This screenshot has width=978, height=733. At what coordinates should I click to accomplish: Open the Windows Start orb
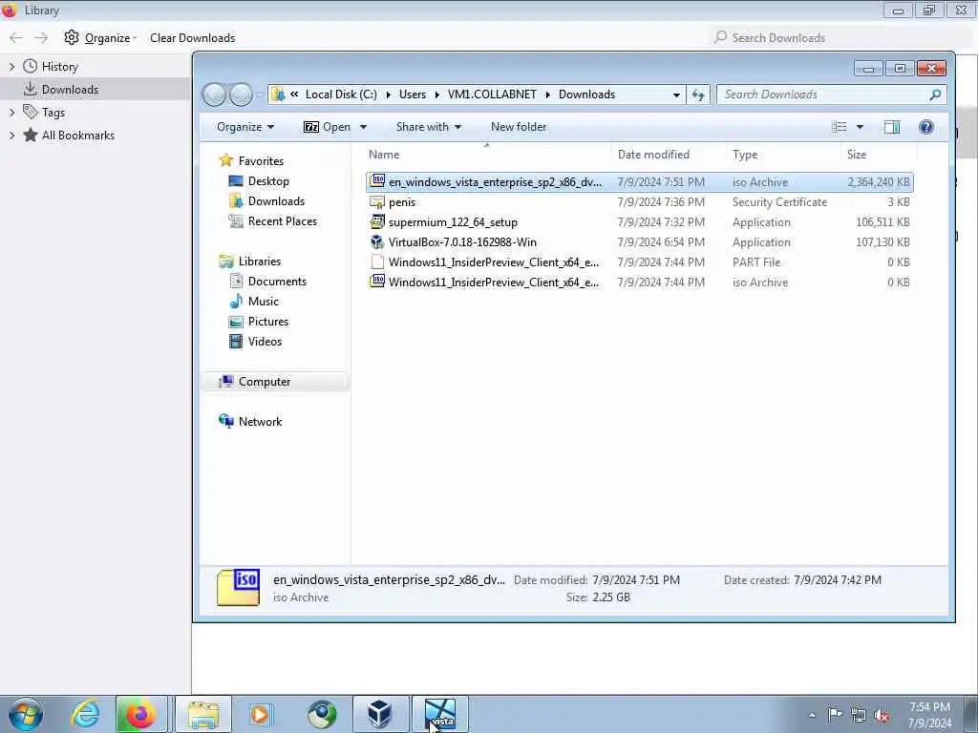pyautogui.click(x=26, y=714)
